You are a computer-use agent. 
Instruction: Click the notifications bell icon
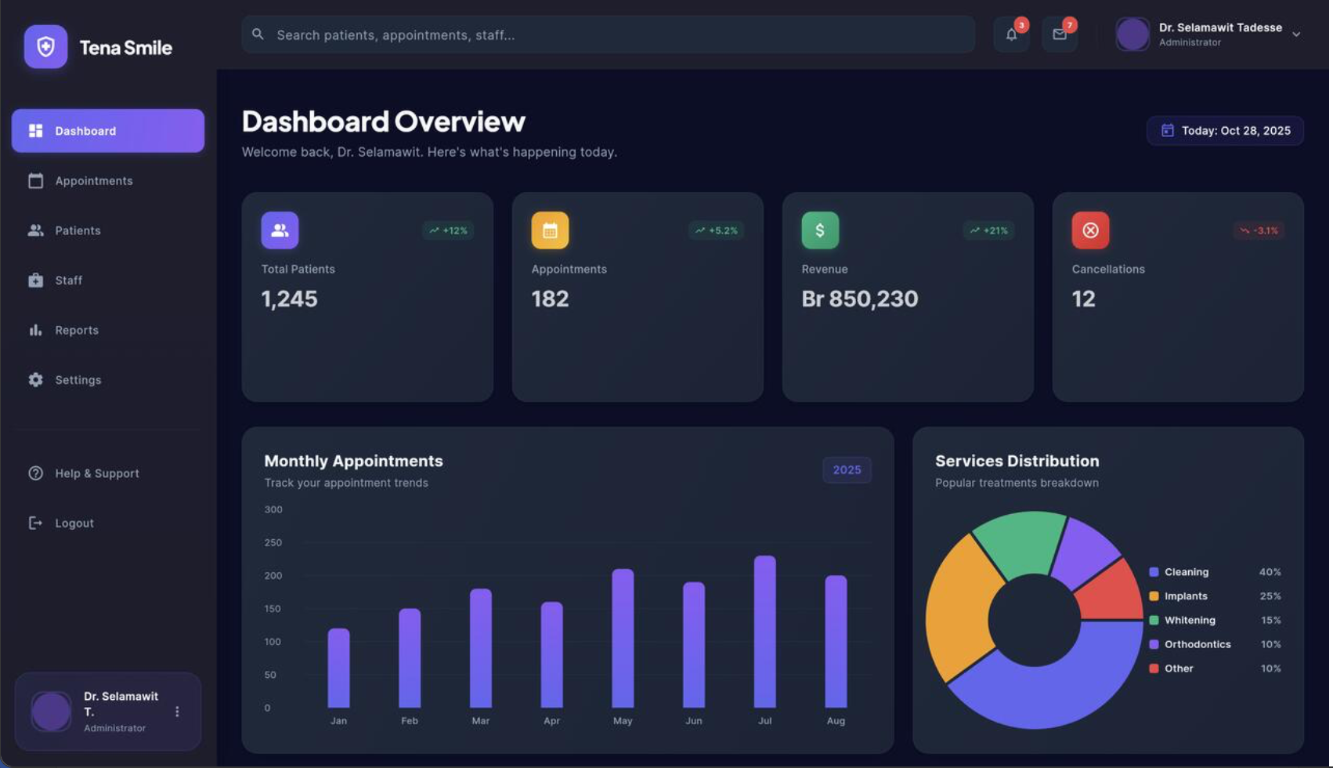(x=1011, y=34)
